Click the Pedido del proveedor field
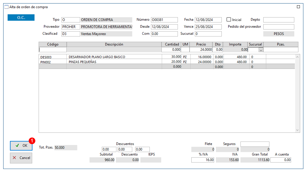The image size is (306, 171). [x=279, y=27]
